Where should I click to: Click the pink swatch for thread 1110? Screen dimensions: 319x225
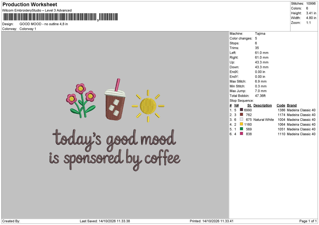(241, 133)
